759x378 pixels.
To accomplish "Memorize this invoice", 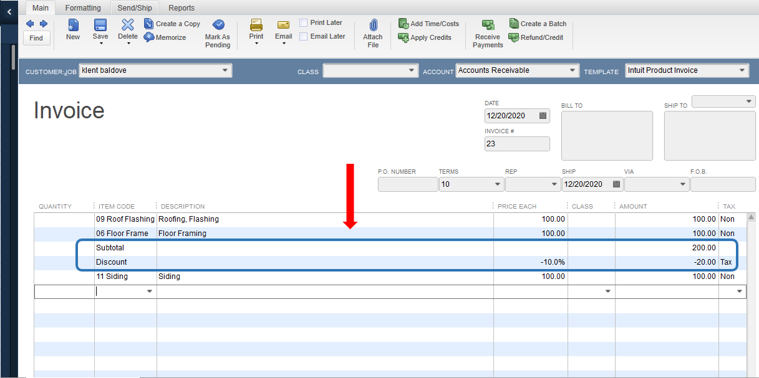I will (165, 37).
